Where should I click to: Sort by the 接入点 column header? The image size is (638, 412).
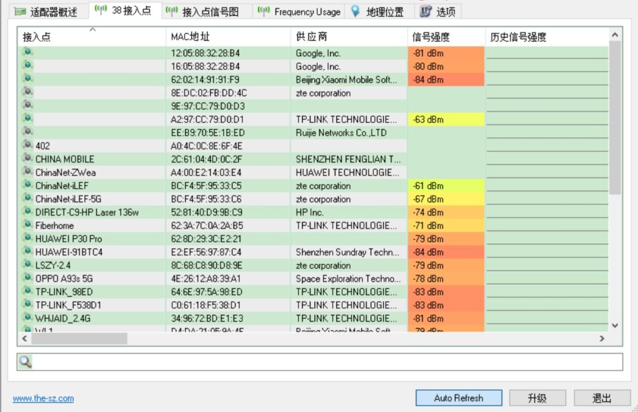pyautogui.click(x=91, y=37)
